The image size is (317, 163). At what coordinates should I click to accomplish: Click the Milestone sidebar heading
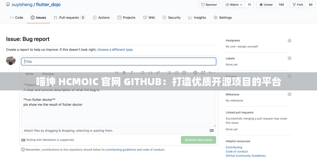point(232,94)
